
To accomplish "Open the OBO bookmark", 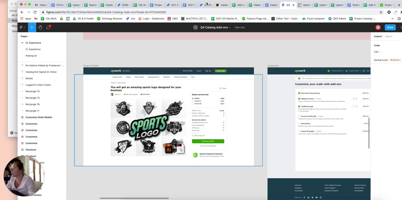I will pos(173,19).
